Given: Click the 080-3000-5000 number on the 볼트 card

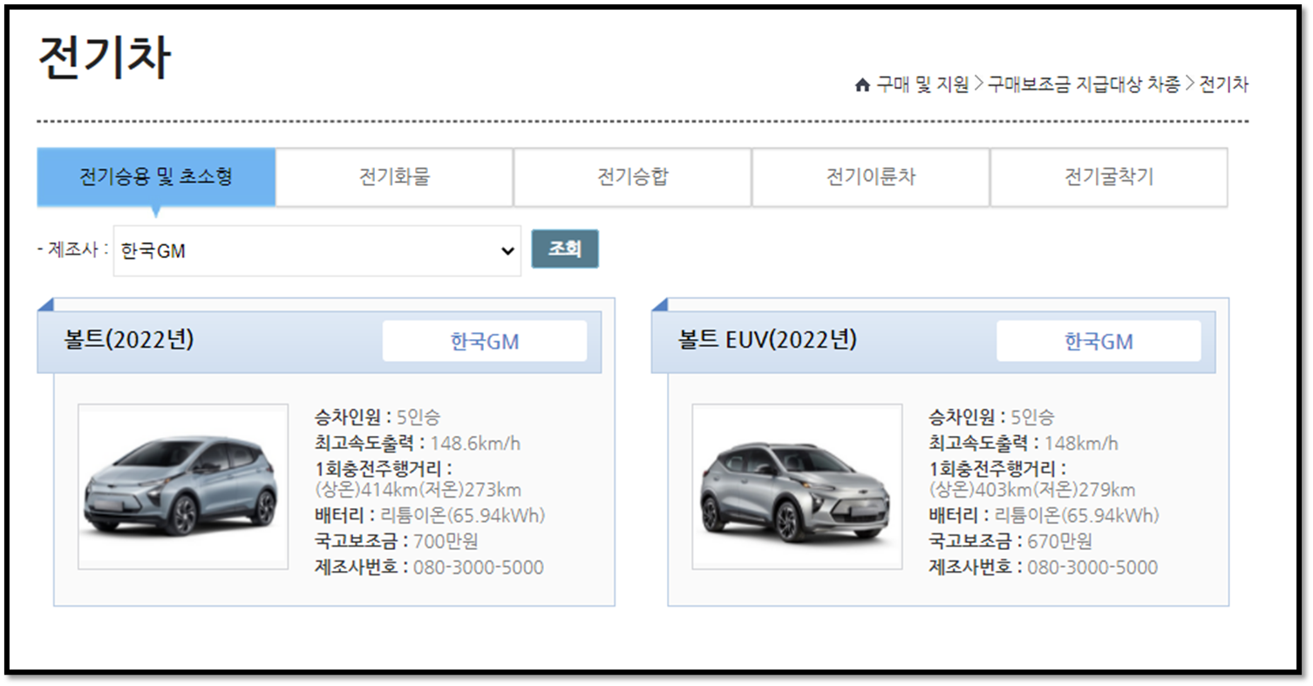Looking at the screenshot, I should coord(480,567).
